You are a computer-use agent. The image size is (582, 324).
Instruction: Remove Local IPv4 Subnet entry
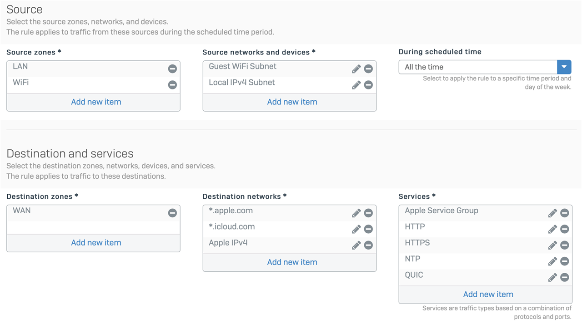coord(368,85)
